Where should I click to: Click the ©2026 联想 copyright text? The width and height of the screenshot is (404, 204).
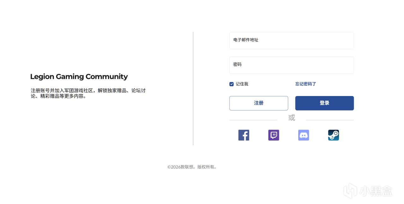(x=192, y=167)
